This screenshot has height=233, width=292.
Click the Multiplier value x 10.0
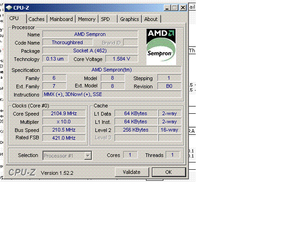pos(64,122)
